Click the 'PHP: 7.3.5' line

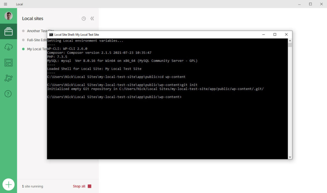(57, 57)
